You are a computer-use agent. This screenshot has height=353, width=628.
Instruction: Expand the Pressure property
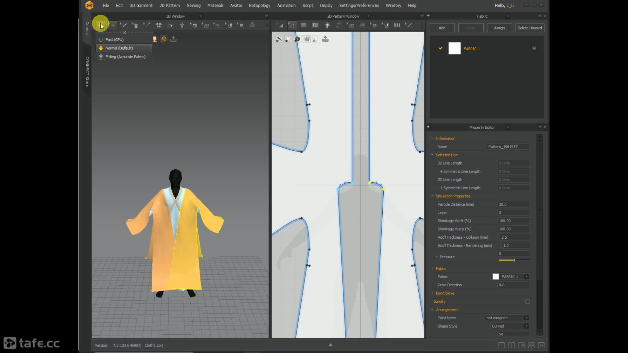click(x=436, y=257)
